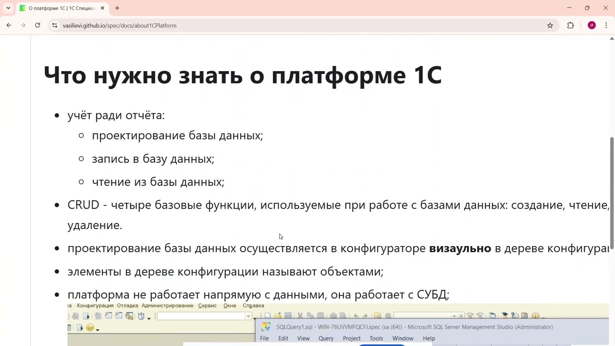Open File menu in SQL Server Management Studio

pyautogui.click(x=264, y=338)
